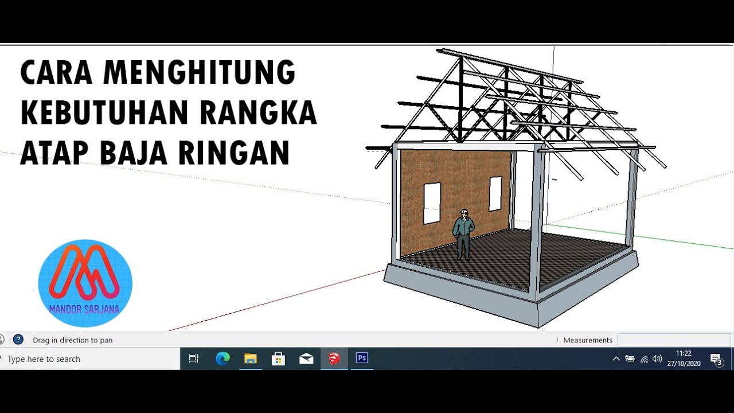This screenshot has width=734, height=413.
Task: Open SketchUp from the taskbar
Action: [x=334, y=359]
